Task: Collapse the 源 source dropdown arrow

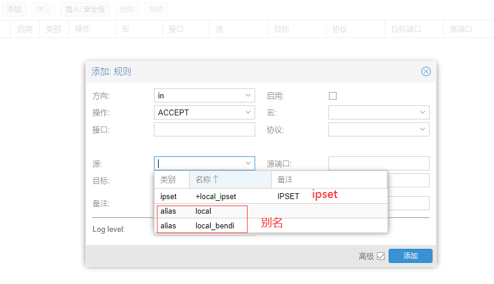Action: 248,163
